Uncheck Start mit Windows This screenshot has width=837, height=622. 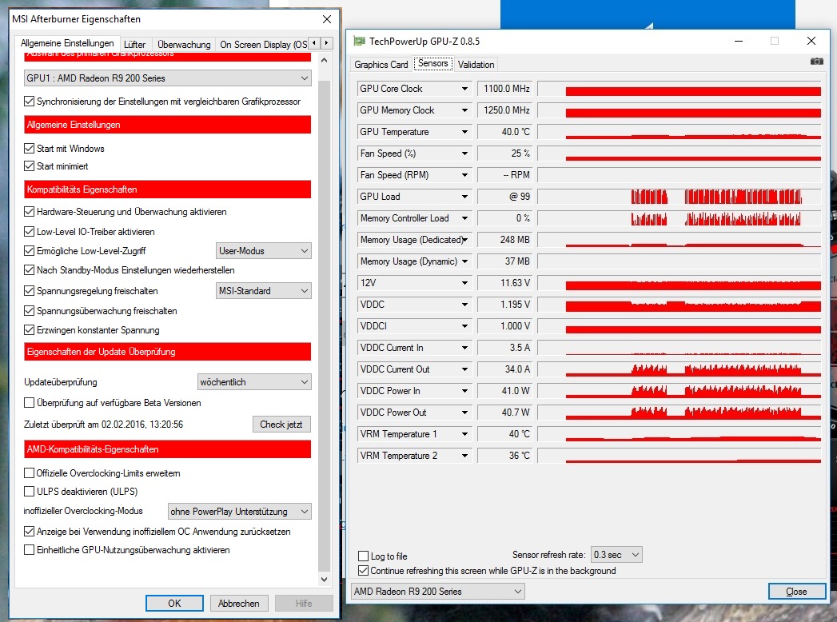point(30,148)
